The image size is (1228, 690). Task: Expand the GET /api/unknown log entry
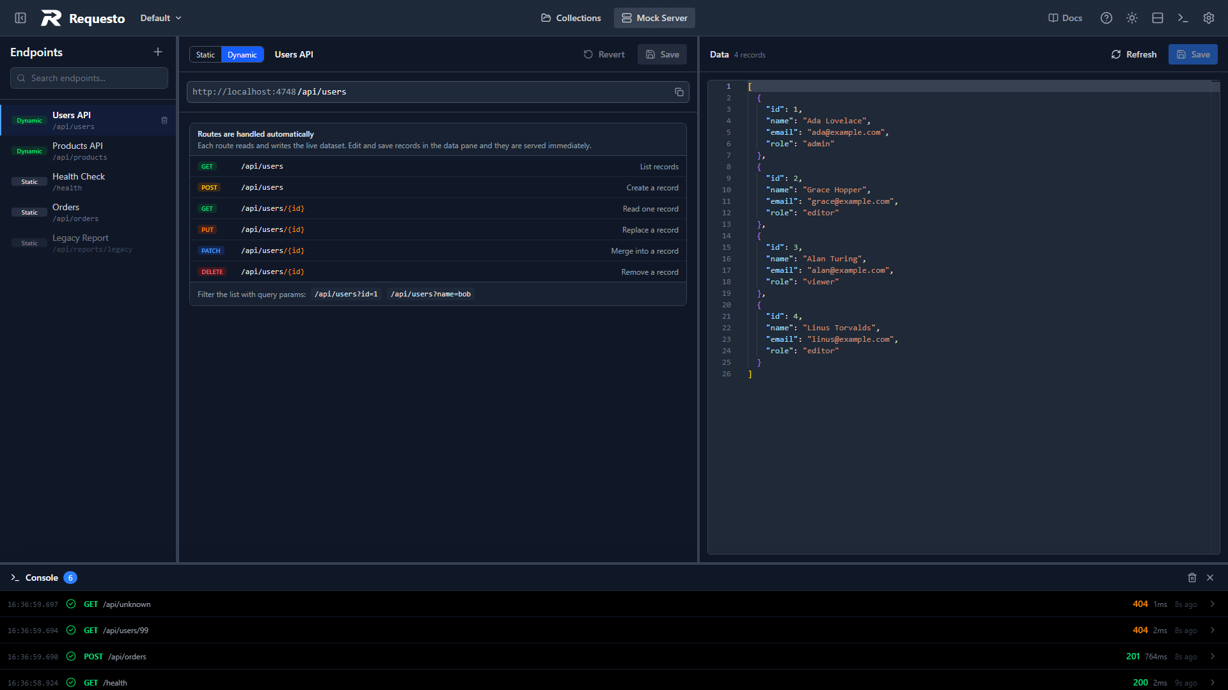click(614, 604)
